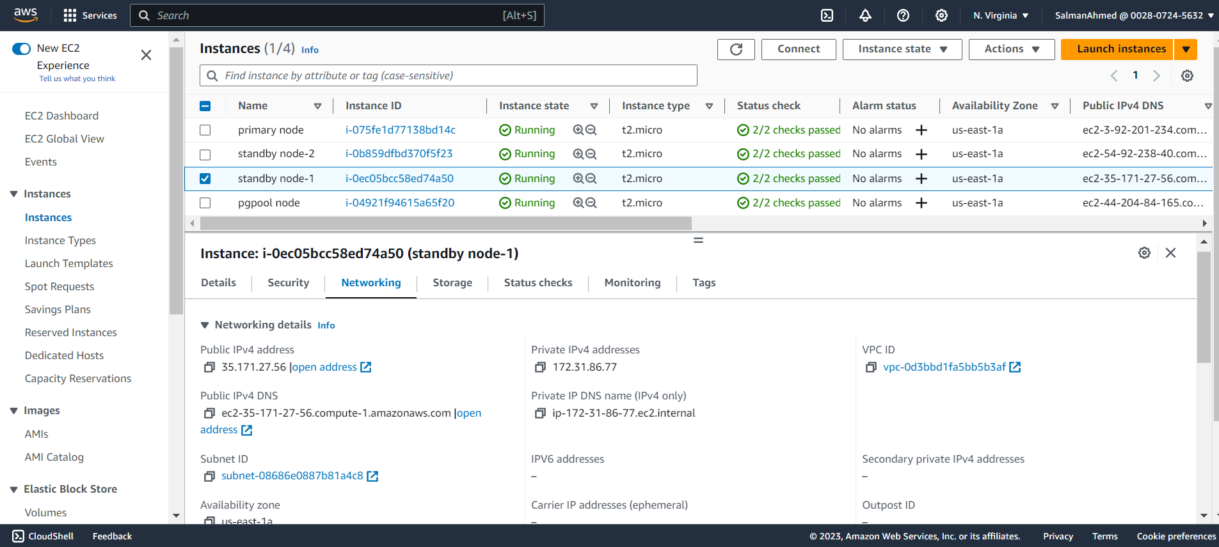1219x547 pixels.
Task: Refresh the instances list
Action: [736, 49]
